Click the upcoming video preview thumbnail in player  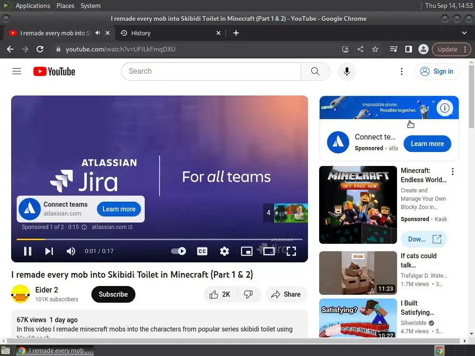tap(291, 213)
